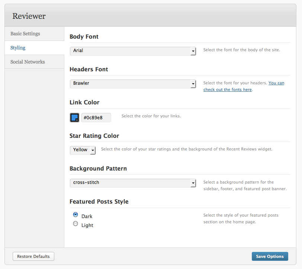Click the Headers Font dropdown arrow
Viewport: 302px width, 269px height.
[x=193, y=84]
